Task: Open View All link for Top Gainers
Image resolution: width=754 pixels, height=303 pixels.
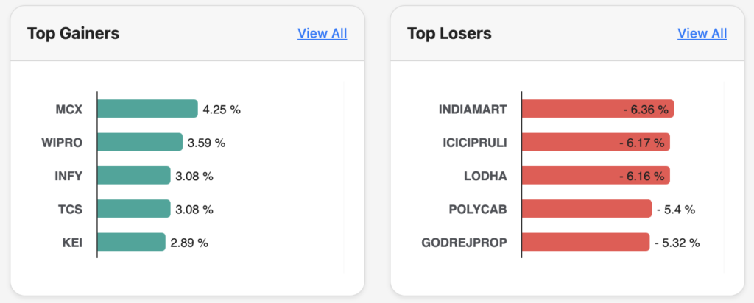Action: point(322,33)
